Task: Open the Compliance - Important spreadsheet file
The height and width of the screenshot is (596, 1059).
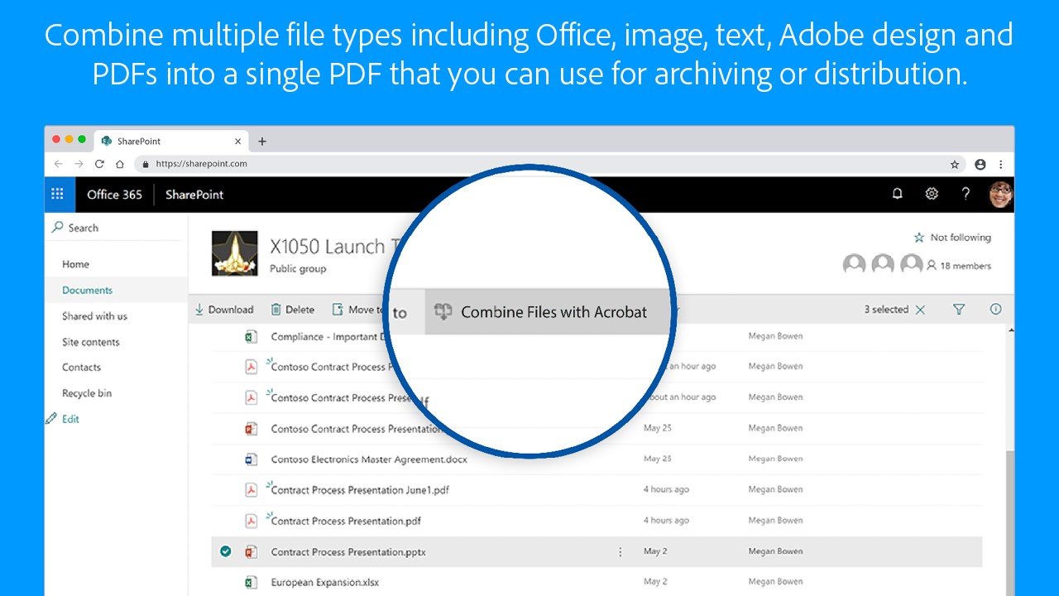Action: click(x=328, y=337)
